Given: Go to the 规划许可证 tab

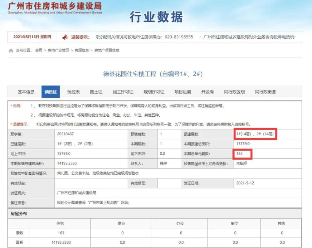Looking at the screenshot, I should [x=154, y=92].
